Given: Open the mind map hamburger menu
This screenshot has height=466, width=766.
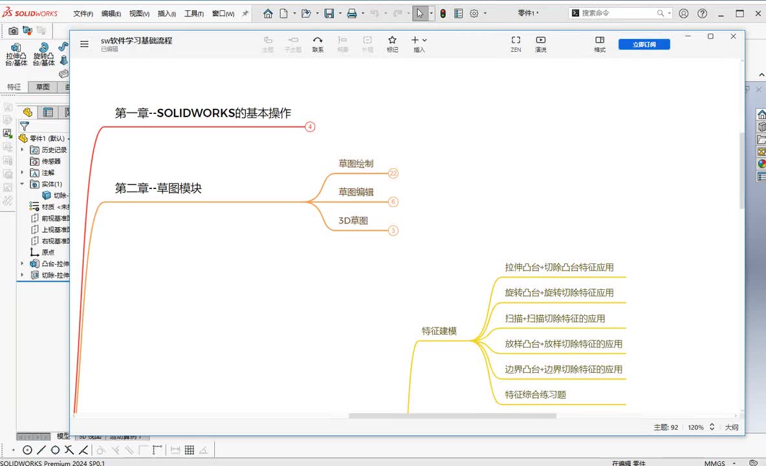Looking at the screenshot, I should [x=85, y=44].
